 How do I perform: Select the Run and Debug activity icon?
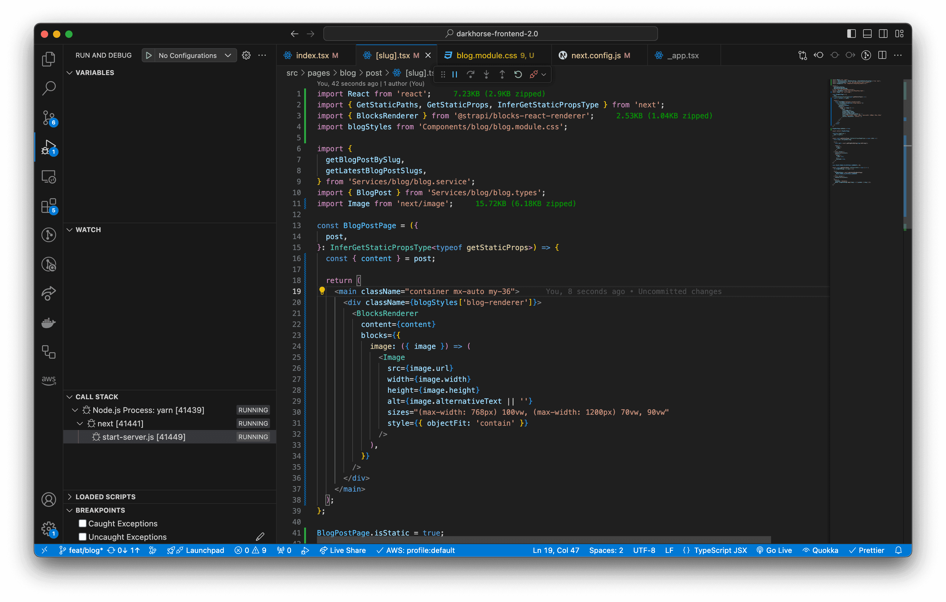point(49,147)
